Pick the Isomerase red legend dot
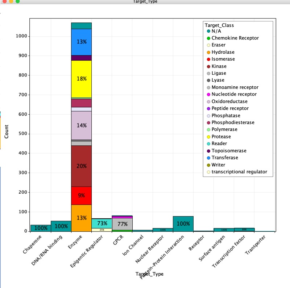 [208, 59]
